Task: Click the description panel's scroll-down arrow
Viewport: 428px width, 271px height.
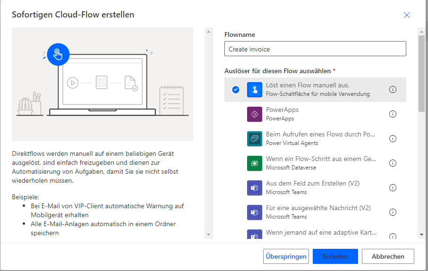Action: [208, 235]
